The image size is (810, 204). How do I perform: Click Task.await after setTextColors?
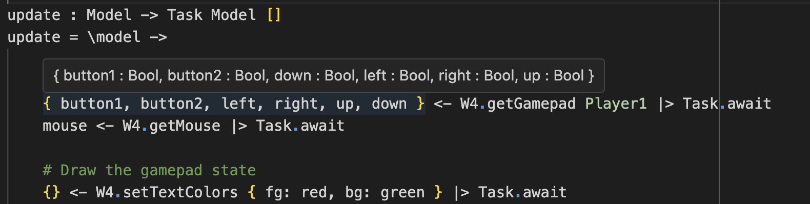(x=522, y=192)
